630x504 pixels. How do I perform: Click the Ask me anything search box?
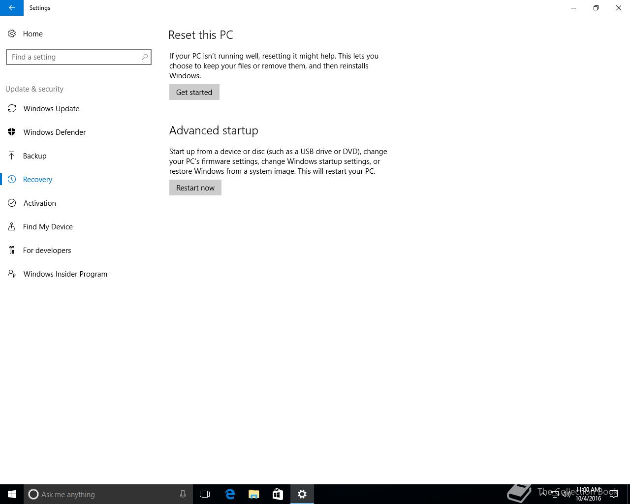(x=108, y=494)
